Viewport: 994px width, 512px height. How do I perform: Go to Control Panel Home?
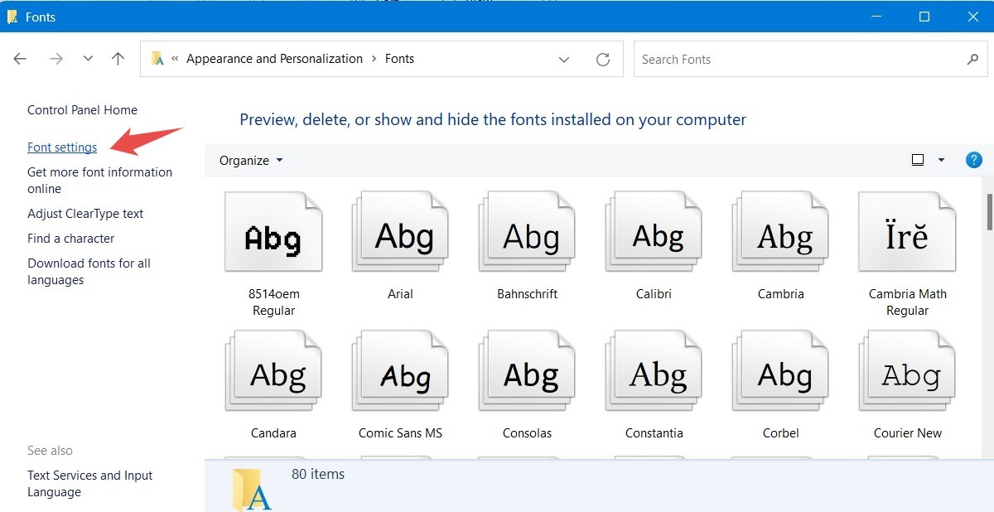tap(82, 109)
